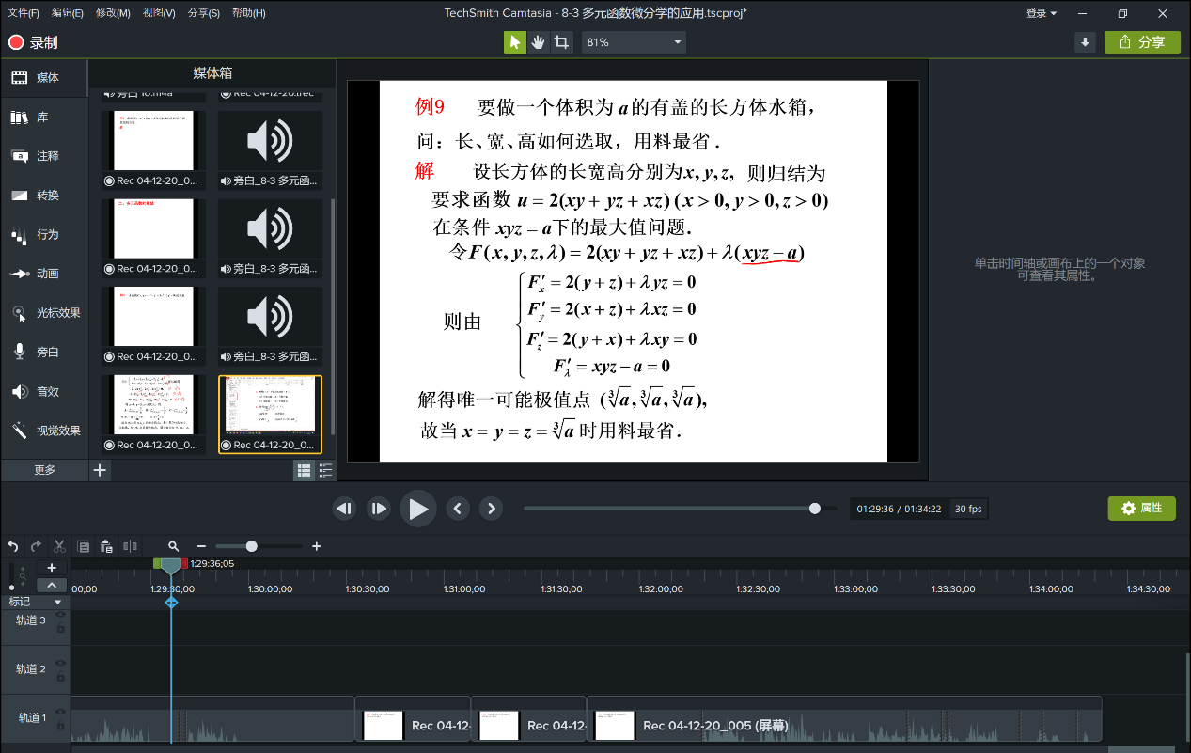1191x753 pixels.
Task: Click the green 分享 button
Action: 1142,42
